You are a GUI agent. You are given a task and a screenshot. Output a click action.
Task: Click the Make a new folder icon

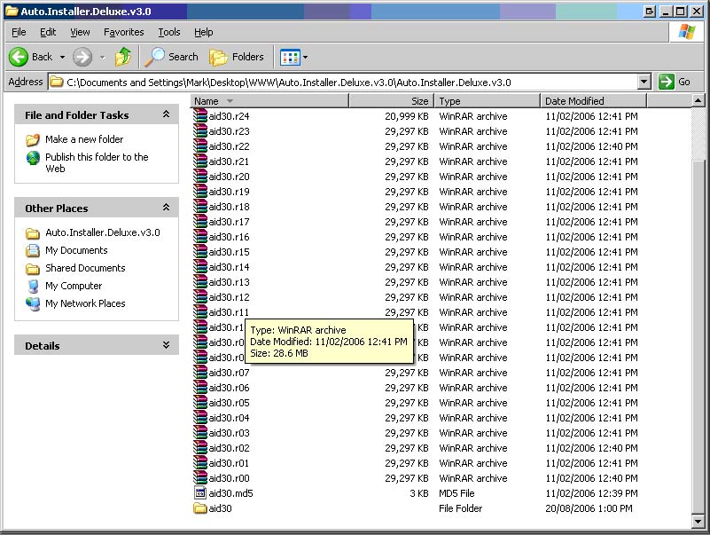pos(33,139)
